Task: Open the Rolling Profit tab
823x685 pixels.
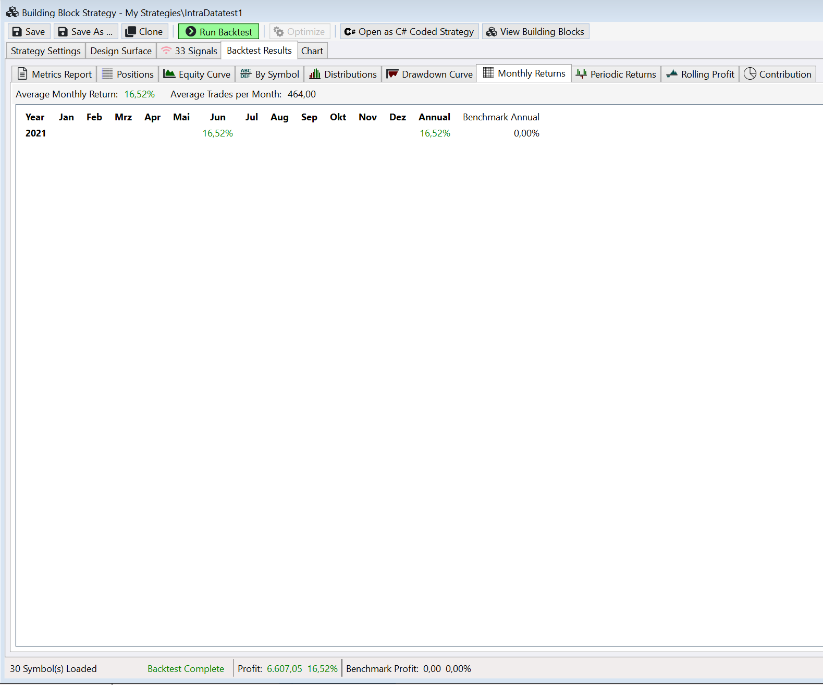Action: pos(700,74)
